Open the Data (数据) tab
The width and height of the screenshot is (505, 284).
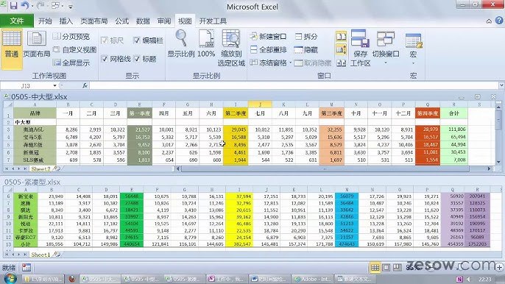[x=143, y=21]
